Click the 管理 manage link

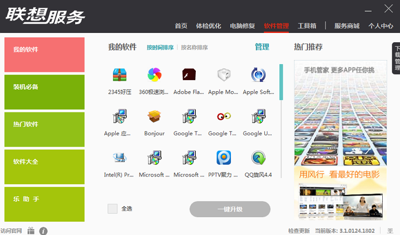click(x=262, y=47)
